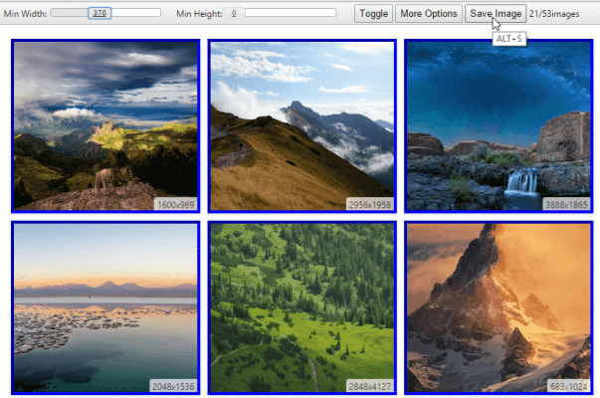This screenshot has height=398, width=600.
Task: Click the 1600x969 dimension label
Action: point(175,204)
